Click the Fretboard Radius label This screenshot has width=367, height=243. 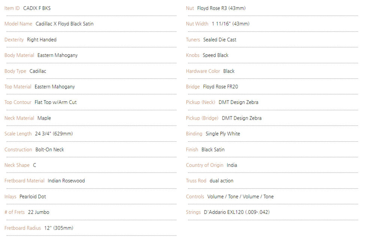pyautogui.click(x=22, y=228)
